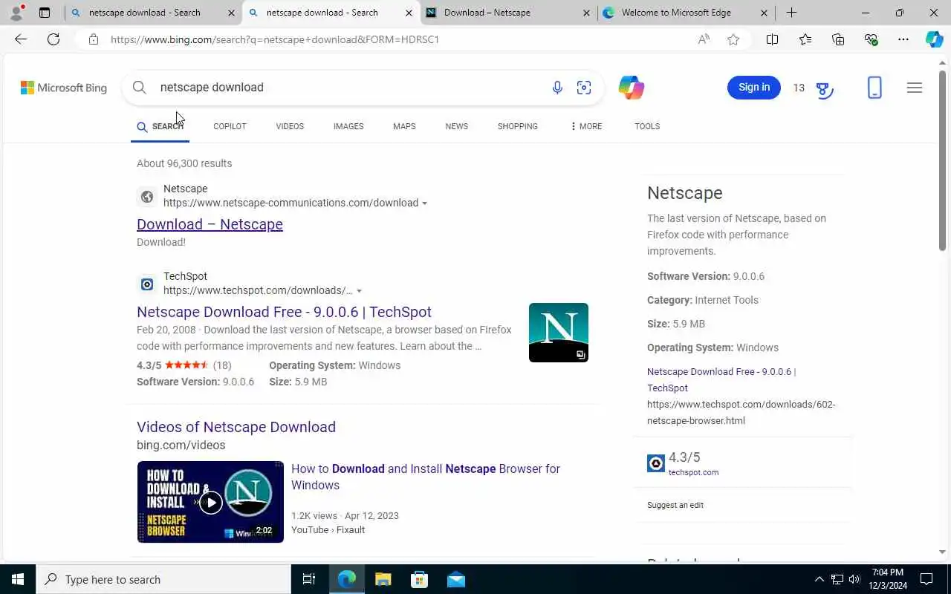Open split screen view

[772, 39]
